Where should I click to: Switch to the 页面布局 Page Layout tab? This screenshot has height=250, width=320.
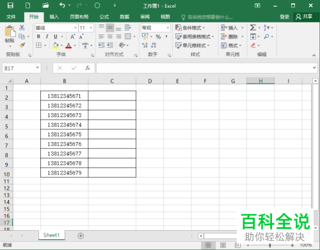tap(79, 17)
